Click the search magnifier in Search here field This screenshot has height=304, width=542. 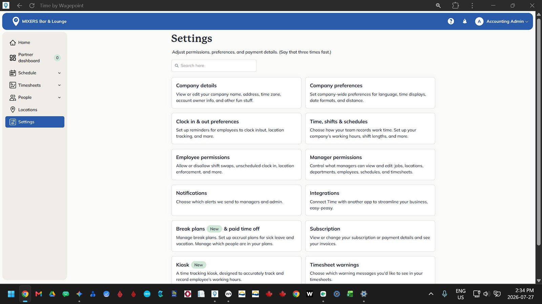coord(176,66)
